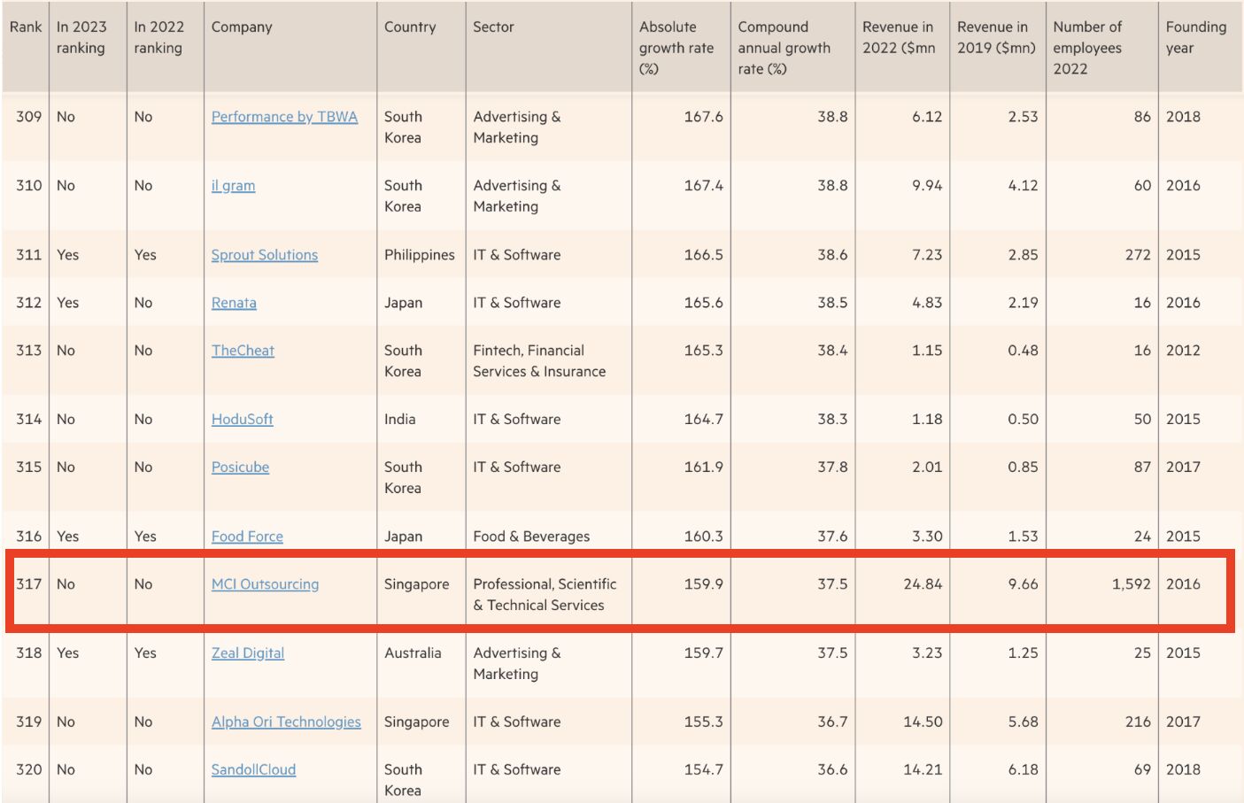The height and width of the screenshot is (803, 1244).
Task: Click the Rank column header
Action: tap(26, 27)
